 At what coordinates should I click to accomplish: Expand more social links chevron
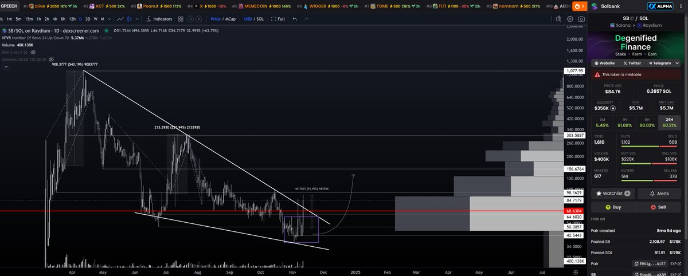coord(677,63)
